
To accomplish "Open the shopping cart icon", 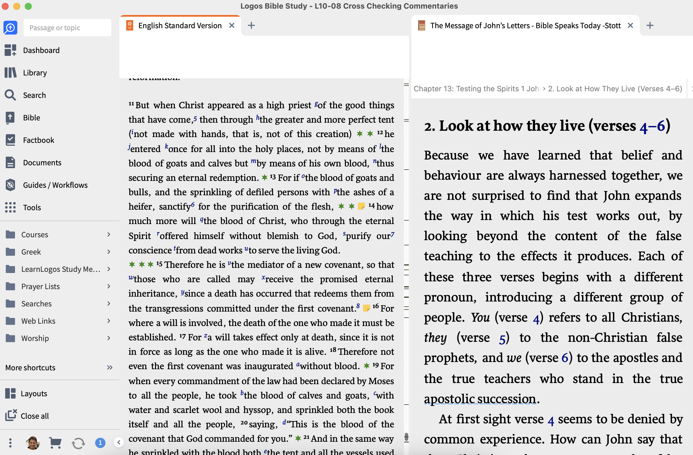I will (x=55, y=443).
